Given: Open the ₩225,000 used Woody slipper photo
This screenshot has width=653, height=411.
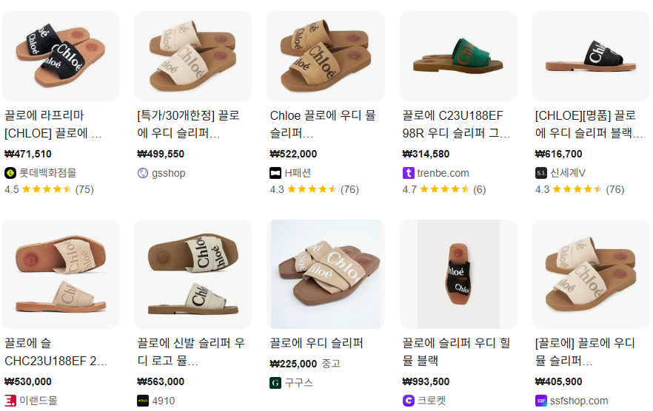Looking at the screenshot, I should 326,274.
